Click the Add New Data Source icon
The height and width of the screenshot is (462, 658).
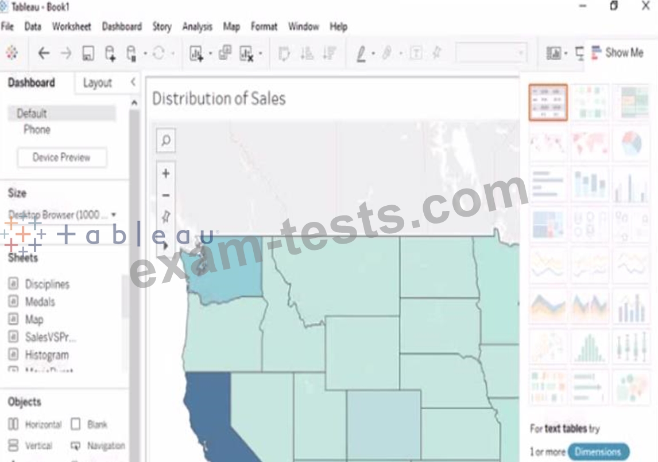point(110,54)
